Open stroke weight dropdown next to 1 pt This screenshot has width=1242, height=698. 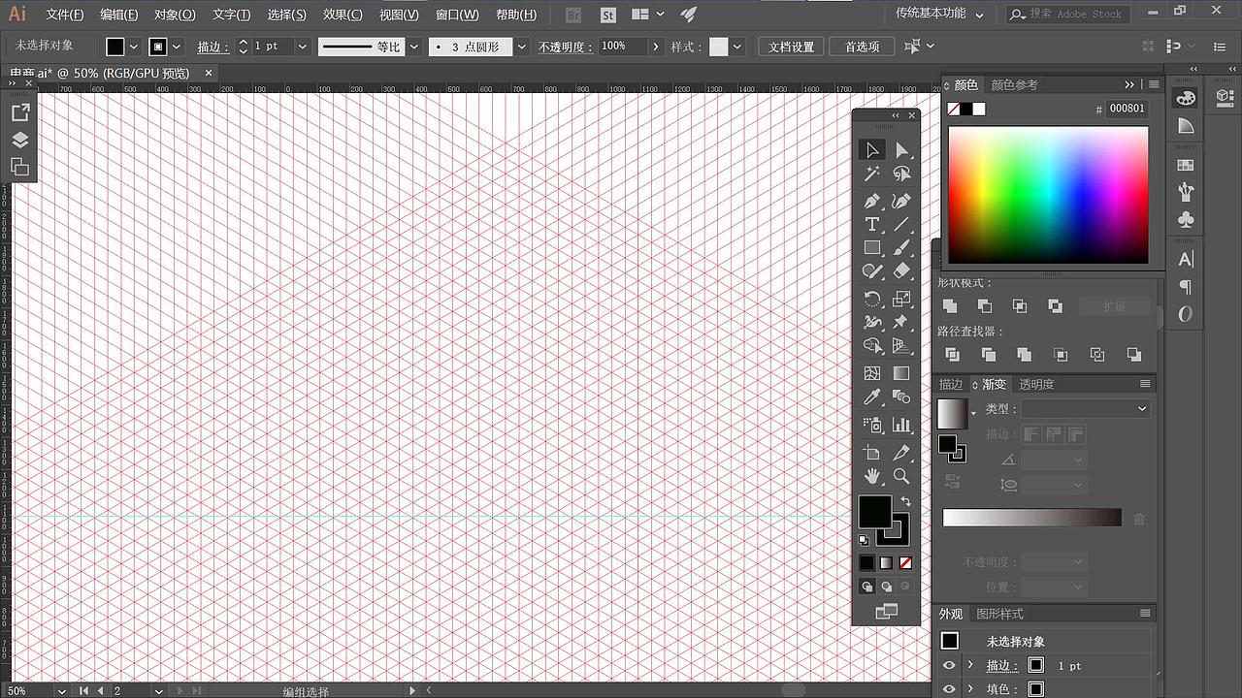tap(302, 47)
